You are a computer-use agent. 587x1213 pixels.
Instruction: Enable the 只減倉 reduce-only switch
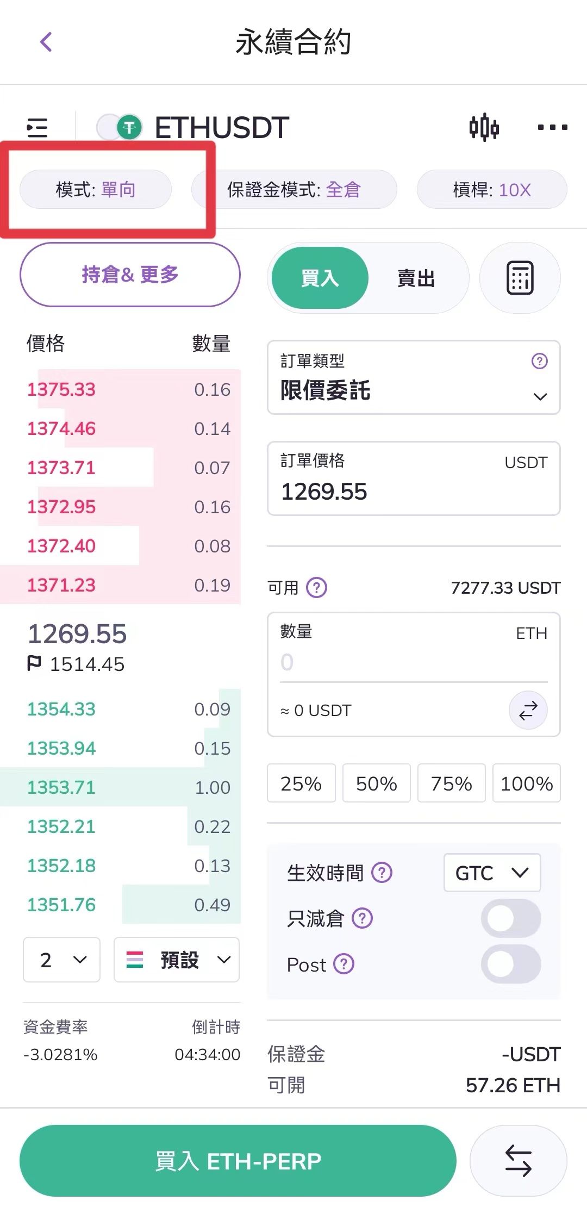(x=510, y=918)
